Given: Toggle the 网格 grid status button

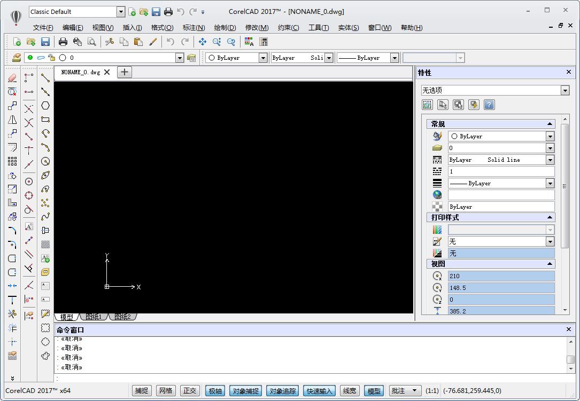Looking at the screenshot, I should [166, 391].
